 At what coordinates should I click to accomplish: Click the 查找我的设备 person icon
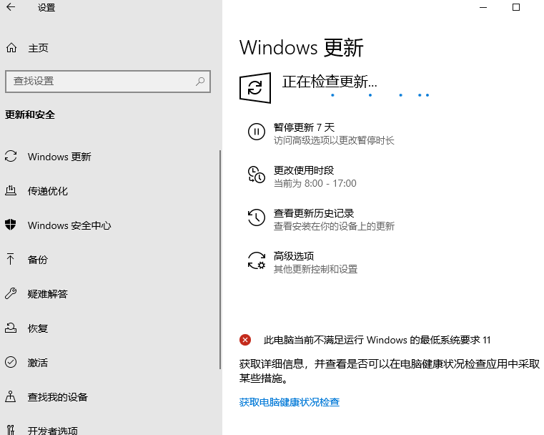point(11,396)
